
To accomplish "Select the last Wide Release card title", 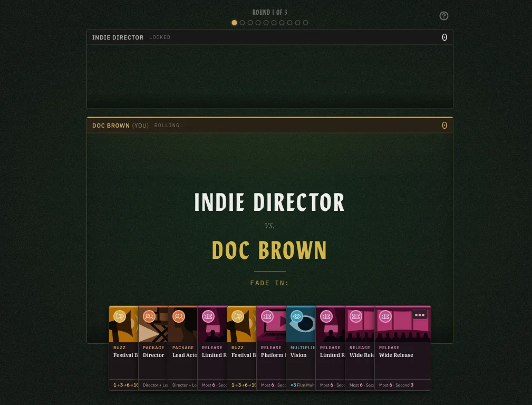I will click(x=396, y=355).
